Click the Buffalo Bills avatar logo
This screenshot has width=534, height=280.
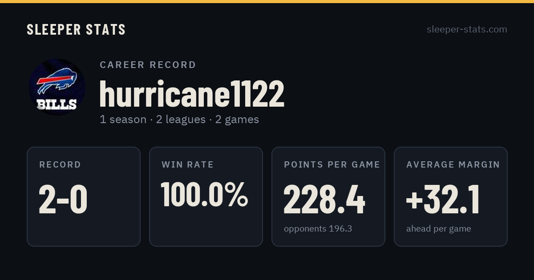point(57,87)
